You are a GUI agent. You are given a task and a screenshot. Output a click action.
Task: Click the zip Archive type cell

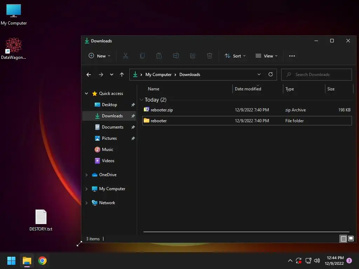[295, 110]
